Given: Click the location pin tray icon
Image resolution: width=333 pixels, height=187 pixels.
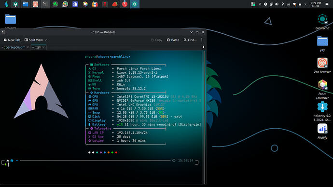Looking at the screenshot, I should click(283, 4).
